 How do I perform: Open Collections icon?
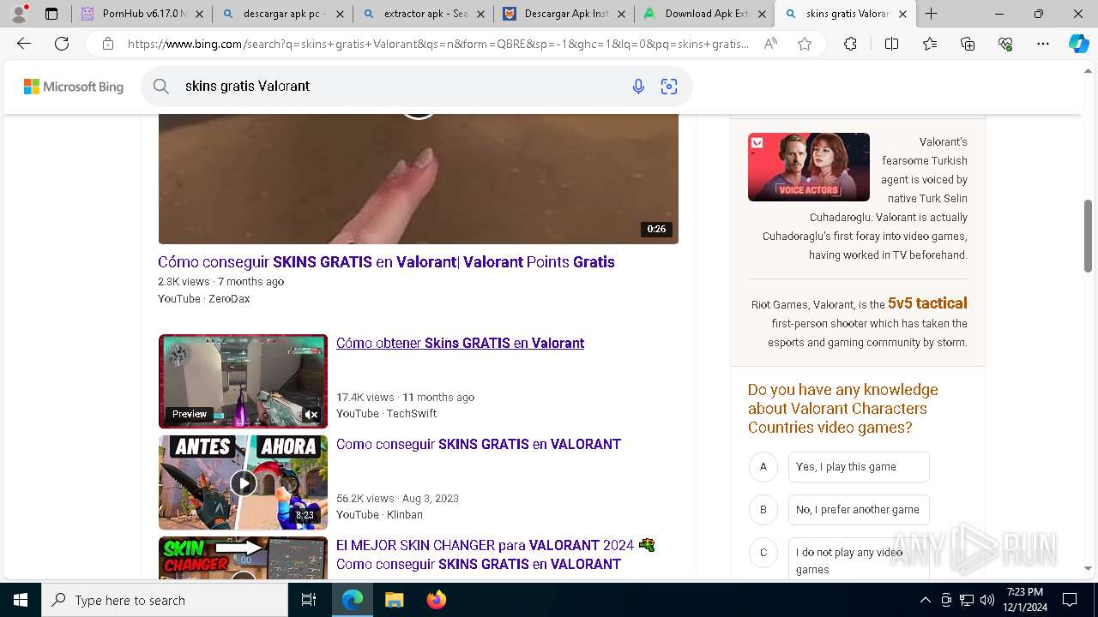[968, 44]
